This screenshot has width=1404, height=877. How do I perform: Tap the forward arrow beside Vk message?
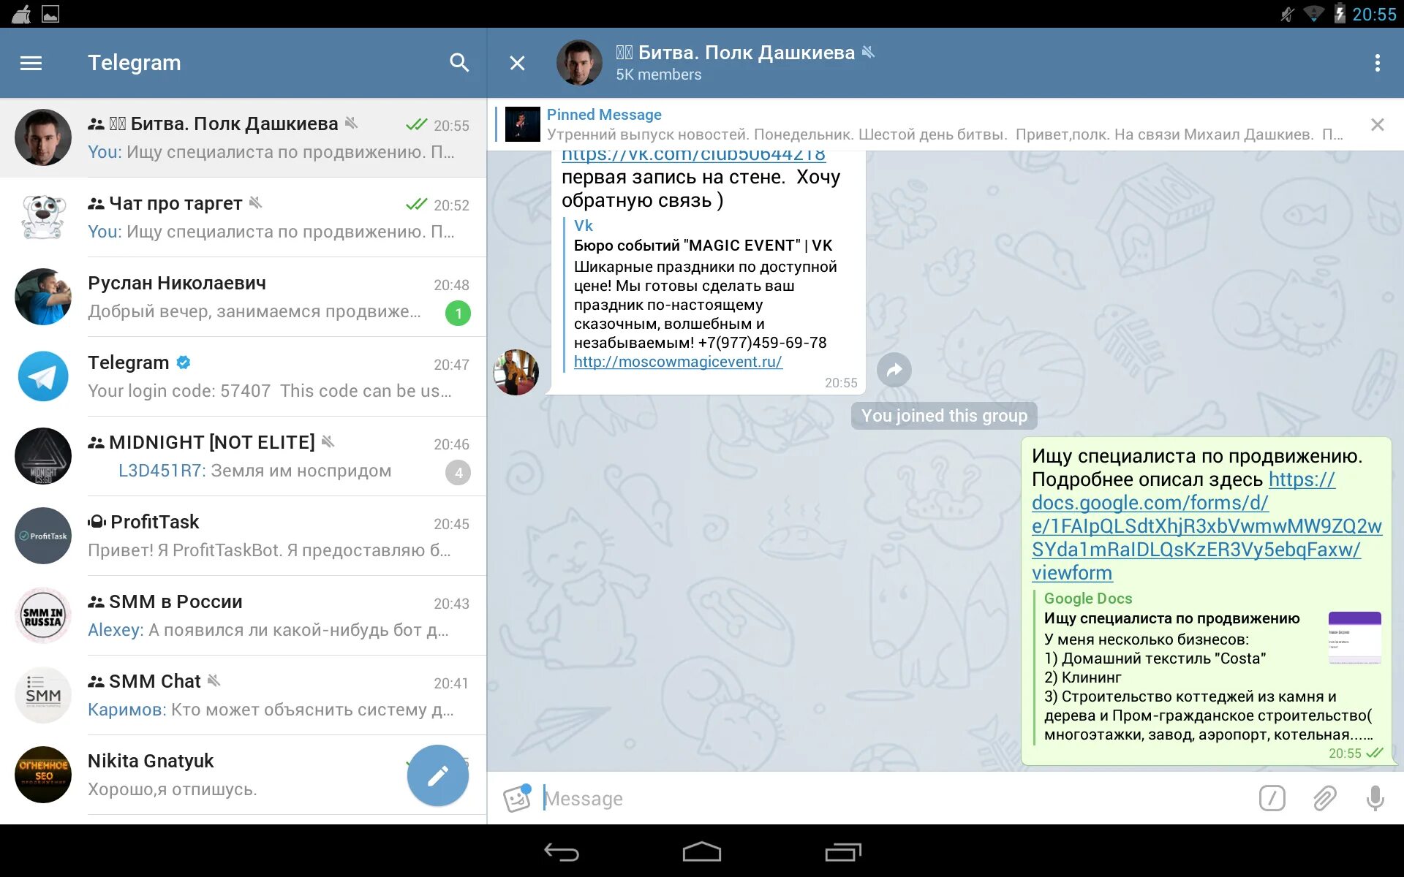[894, 371]
